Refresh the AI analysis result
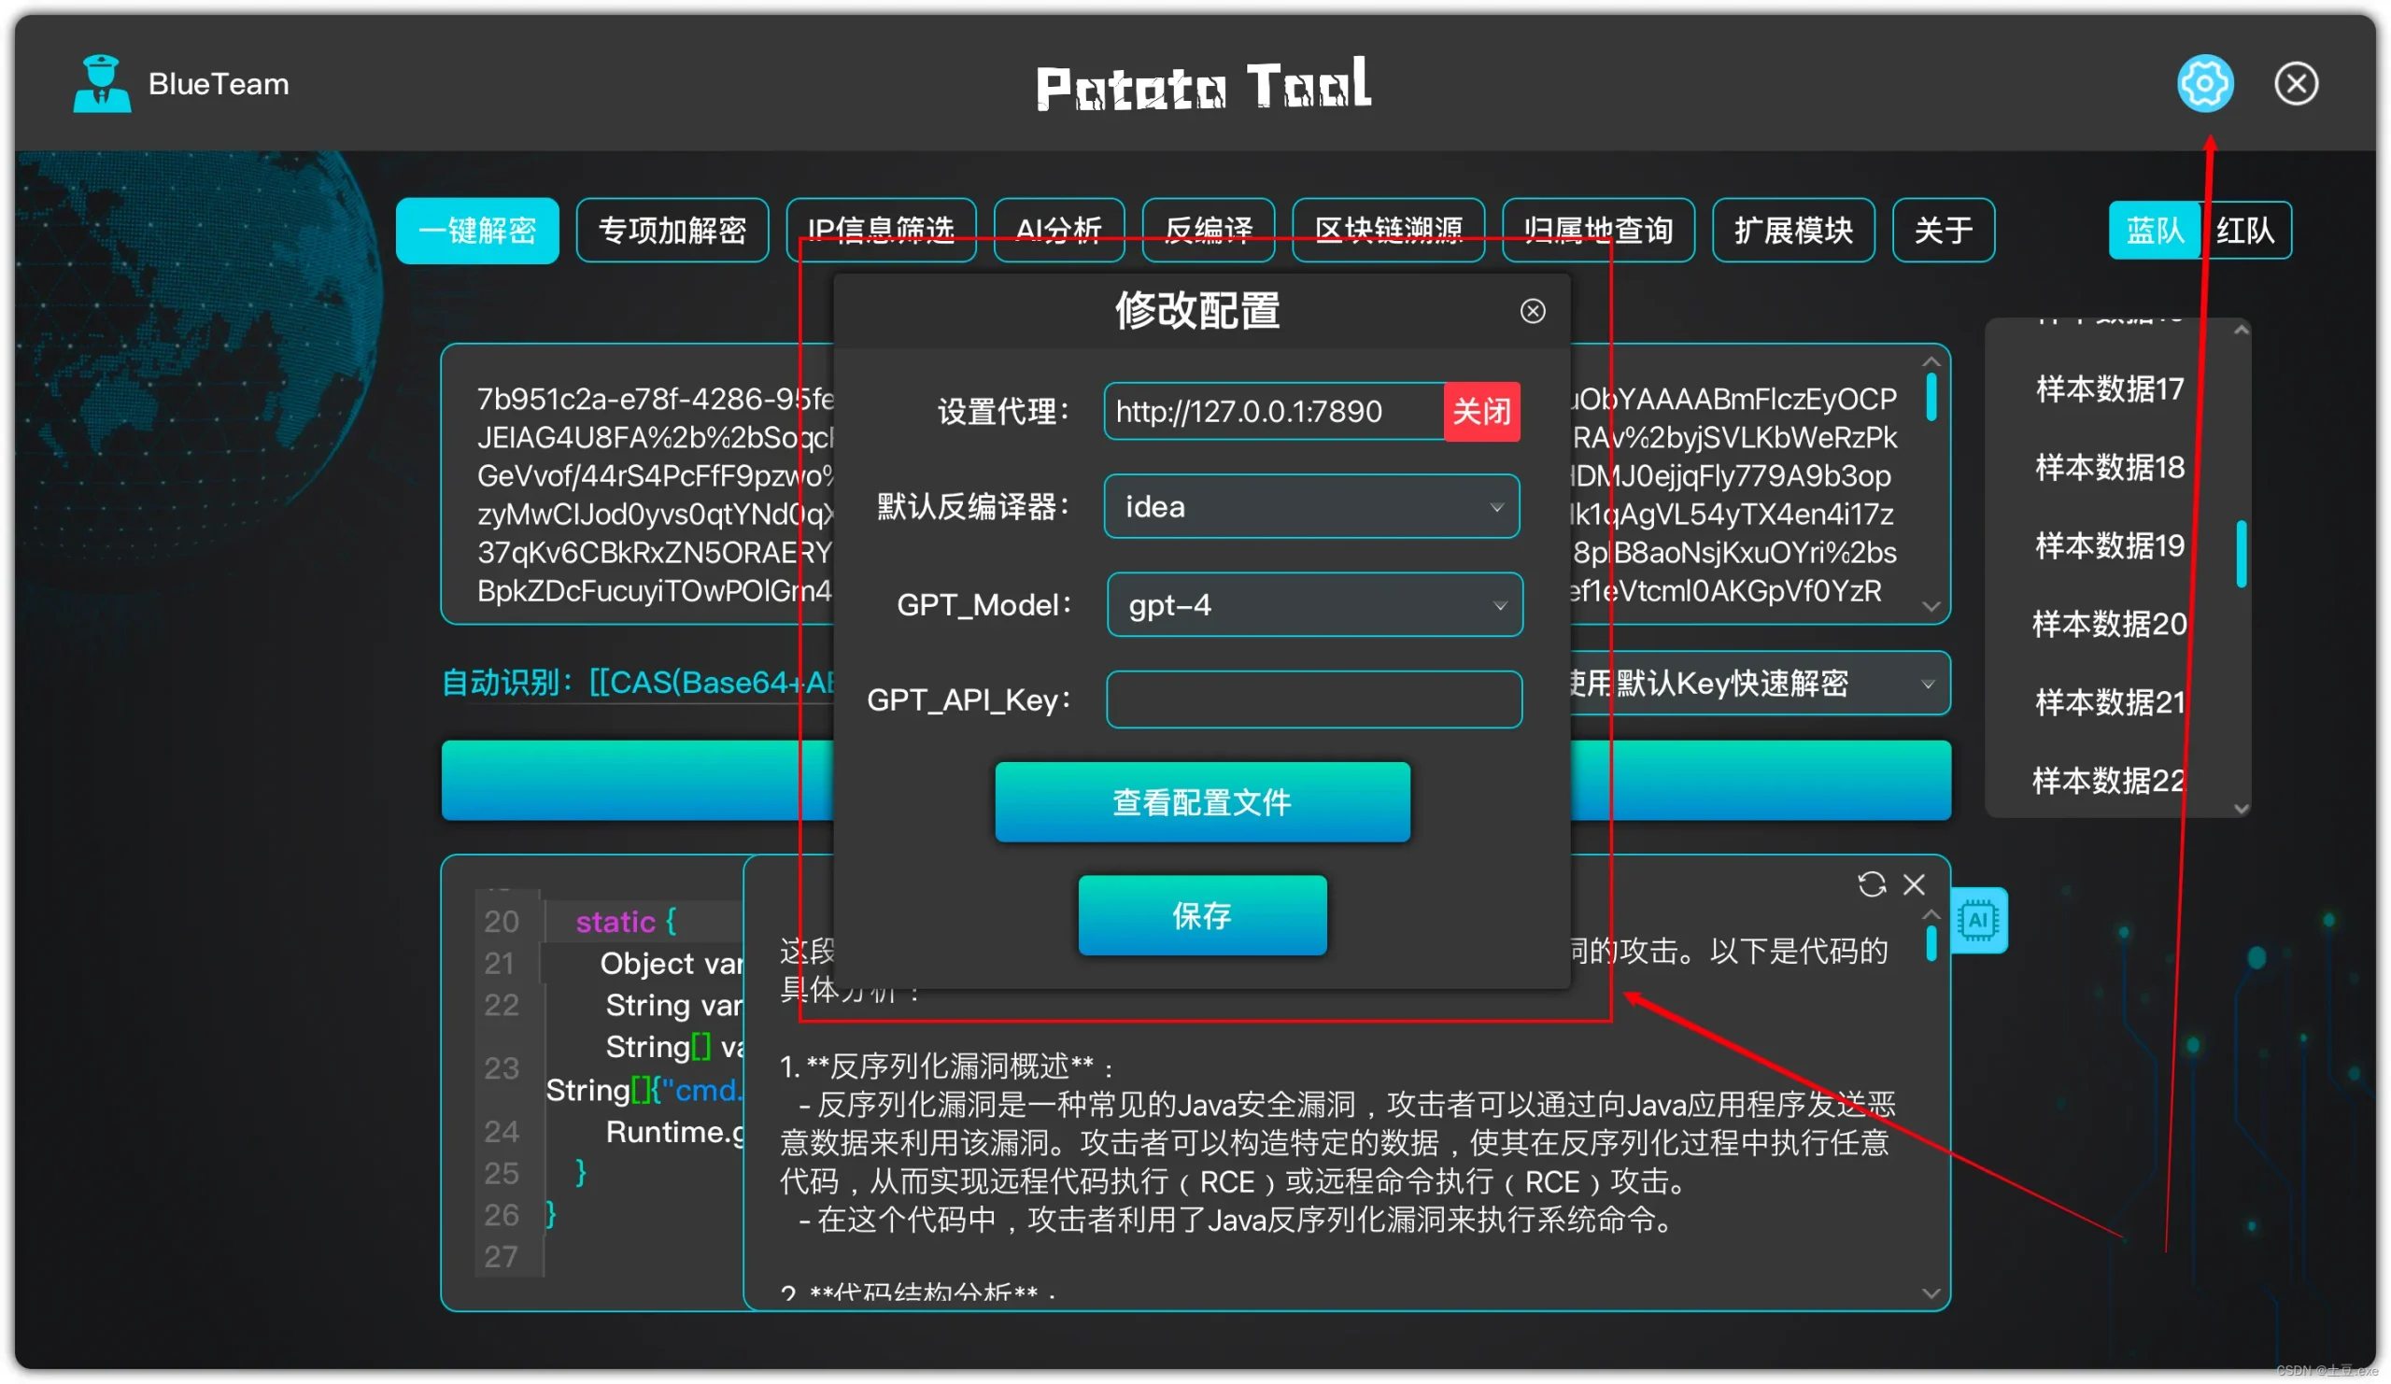Screen dimensions: 2391x1384 point(1870,884)
